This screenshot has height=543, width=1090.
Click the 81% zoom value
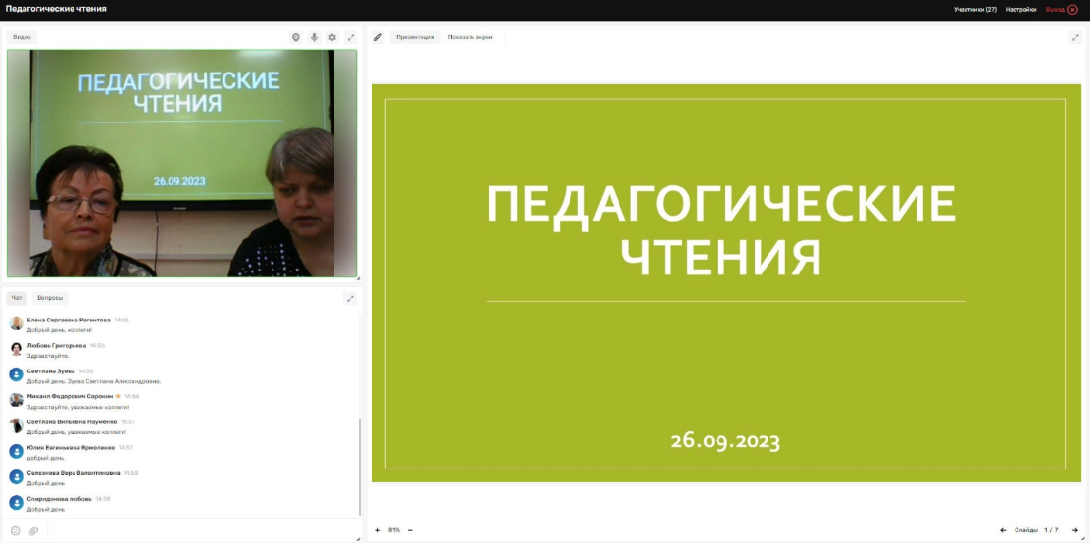coord(394,530)
